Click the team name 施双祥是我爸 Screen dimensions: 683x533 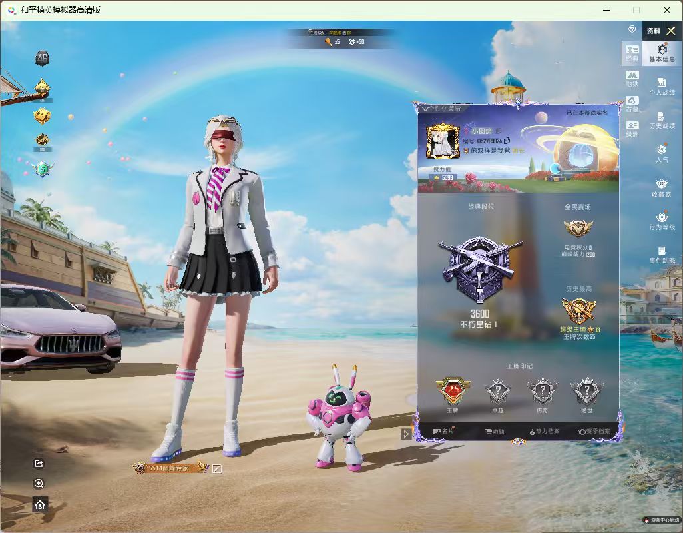[x=489, y=151]
